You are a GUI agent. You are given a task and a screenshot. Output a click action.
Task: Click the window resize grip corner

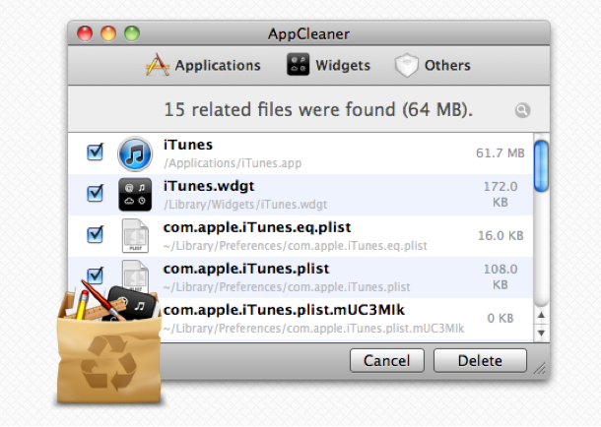539,372
